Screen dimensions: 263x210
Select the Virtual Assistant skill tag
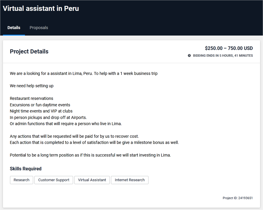pyautogui.click(x=92, y=180)
